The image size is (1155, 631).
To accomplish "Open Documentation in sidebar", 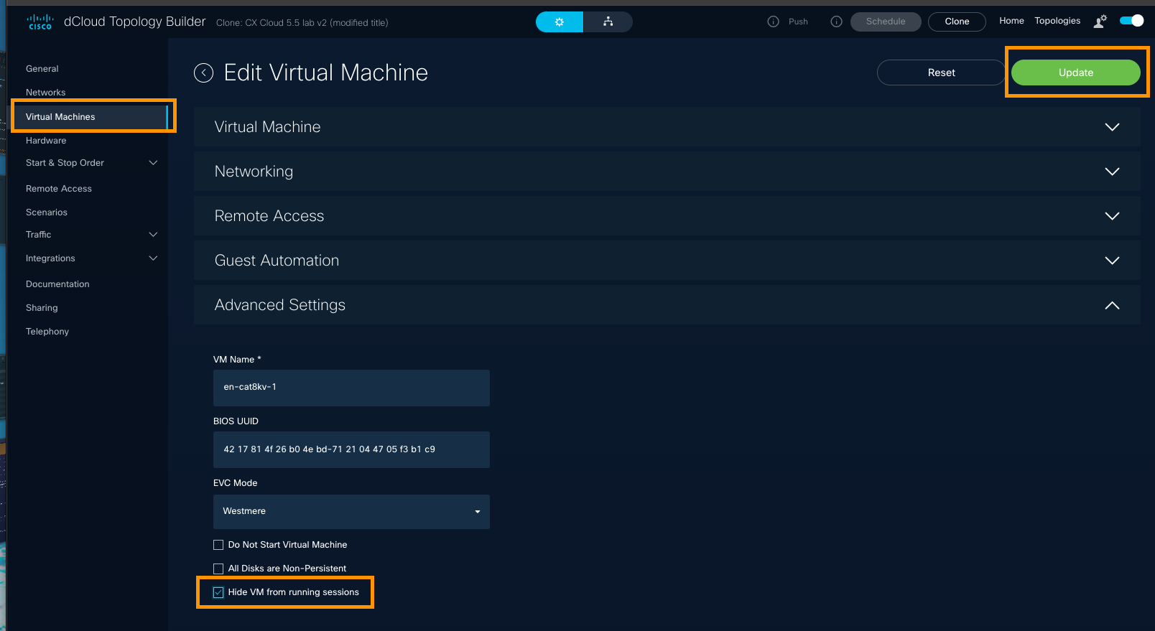I will click(57, 284).
